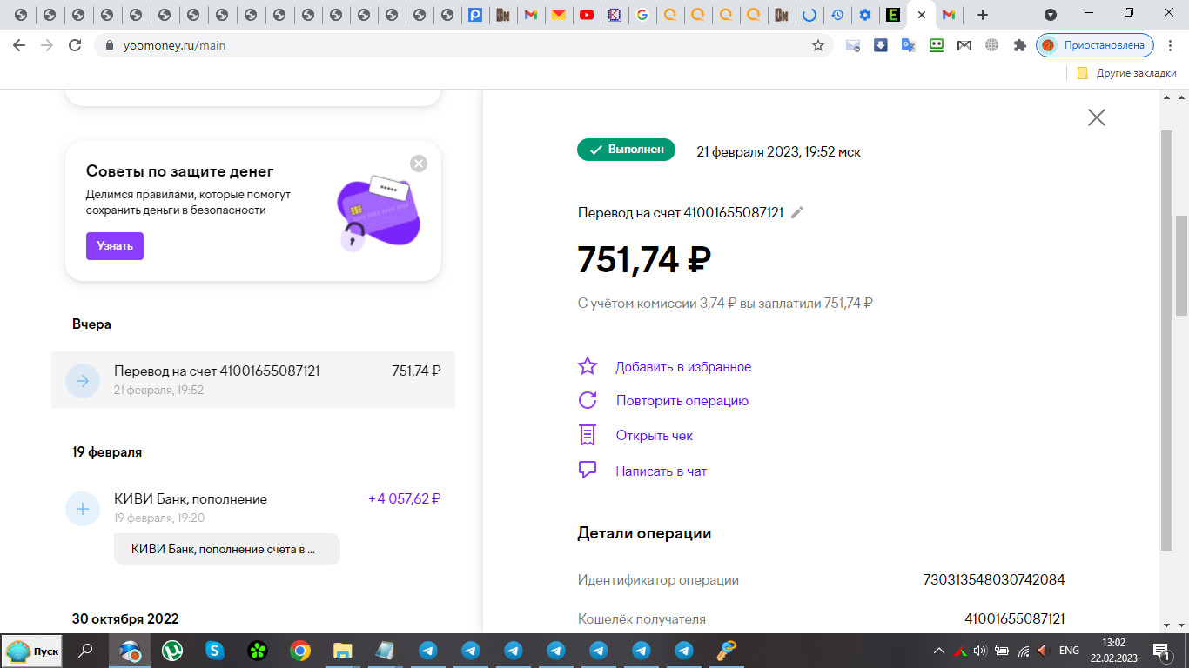Open the Приостановлена profile button
The image size is (1189, 668).
[x=1095, y=45]
